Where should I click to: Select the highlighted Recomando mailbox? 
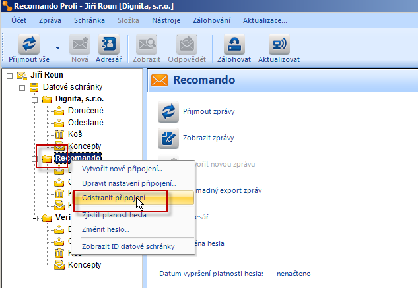[x=78, y=158]
